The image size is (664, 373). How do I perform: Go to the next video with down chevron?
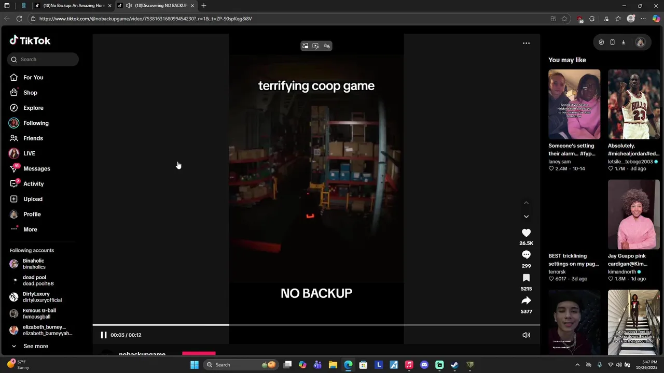(526, 217)
